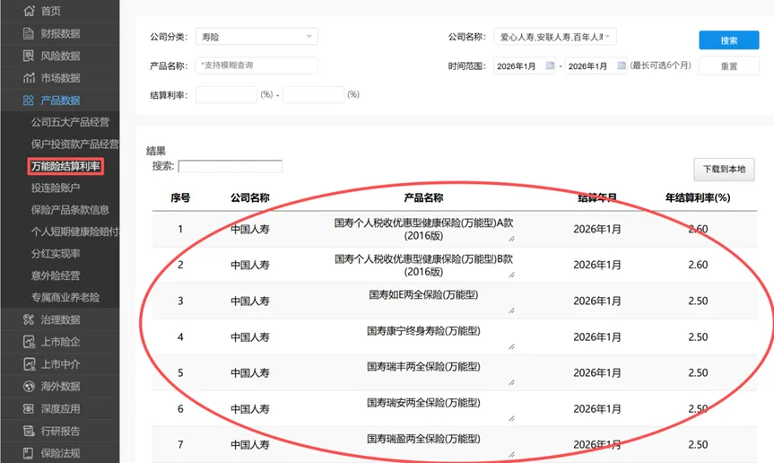The width and height of the screenshot is (774, 463).
Task: Click resize handle of row 3 product cell
Action: (511, 310)
